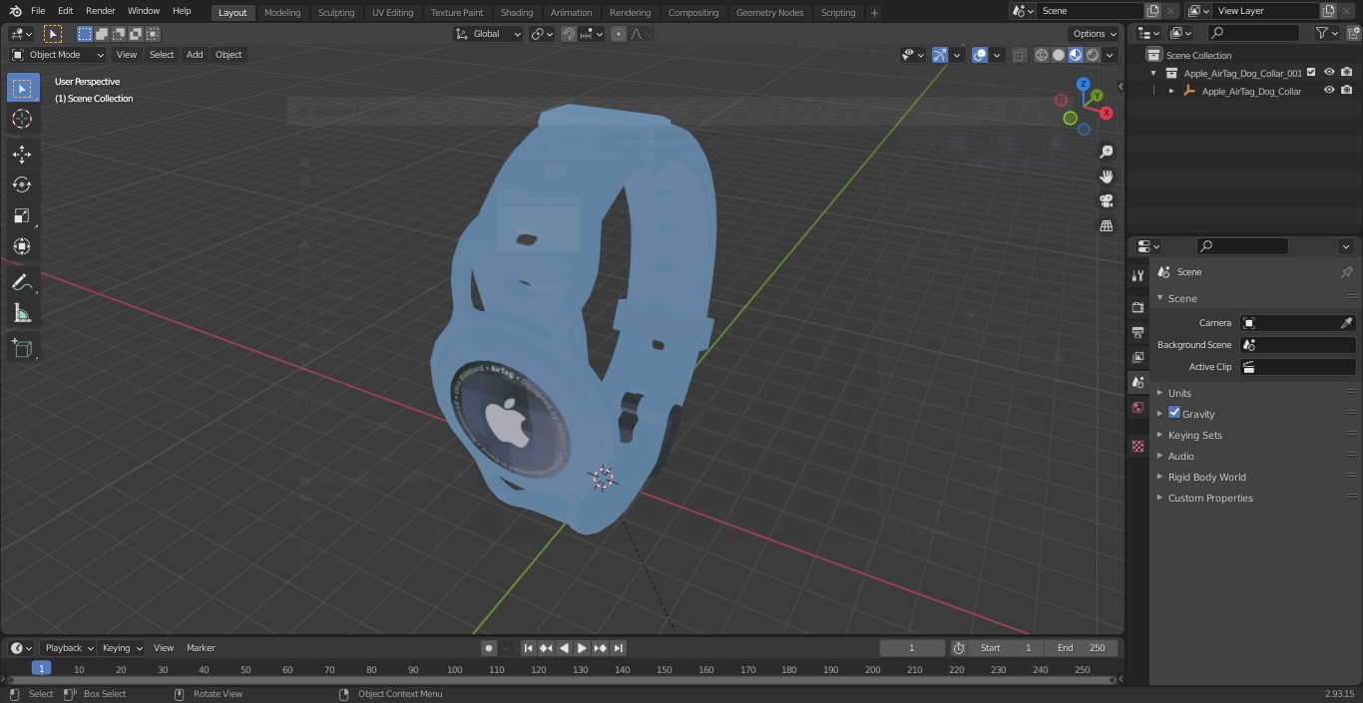Toggle proportional editing
1363x703 pixels.
click(619, 34)
